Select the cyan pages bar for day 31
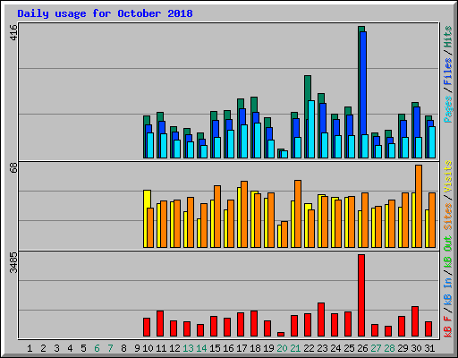 [432, 142]
